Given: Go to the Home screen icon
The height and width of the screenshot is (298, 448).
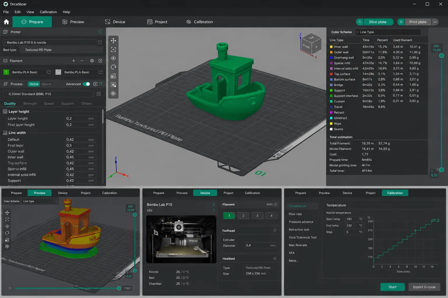Looking at the screenshot, I should click(6, 22).
